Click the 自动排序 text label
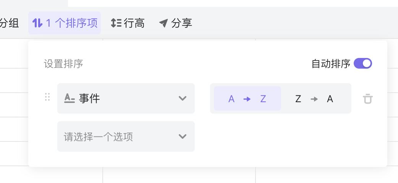 click(331, 64)
